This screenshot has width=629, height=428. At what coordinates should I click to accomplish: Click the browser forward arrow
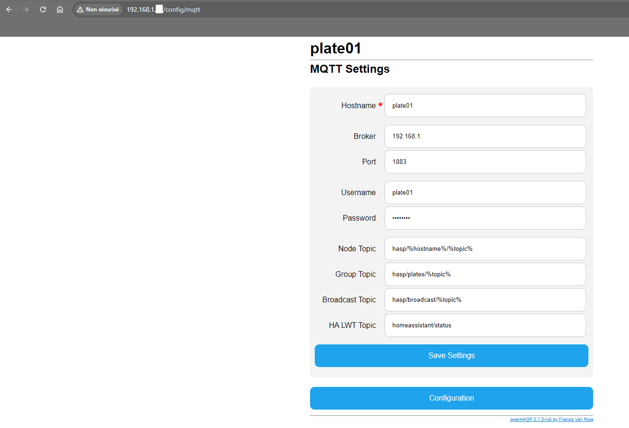pos(26,9)
